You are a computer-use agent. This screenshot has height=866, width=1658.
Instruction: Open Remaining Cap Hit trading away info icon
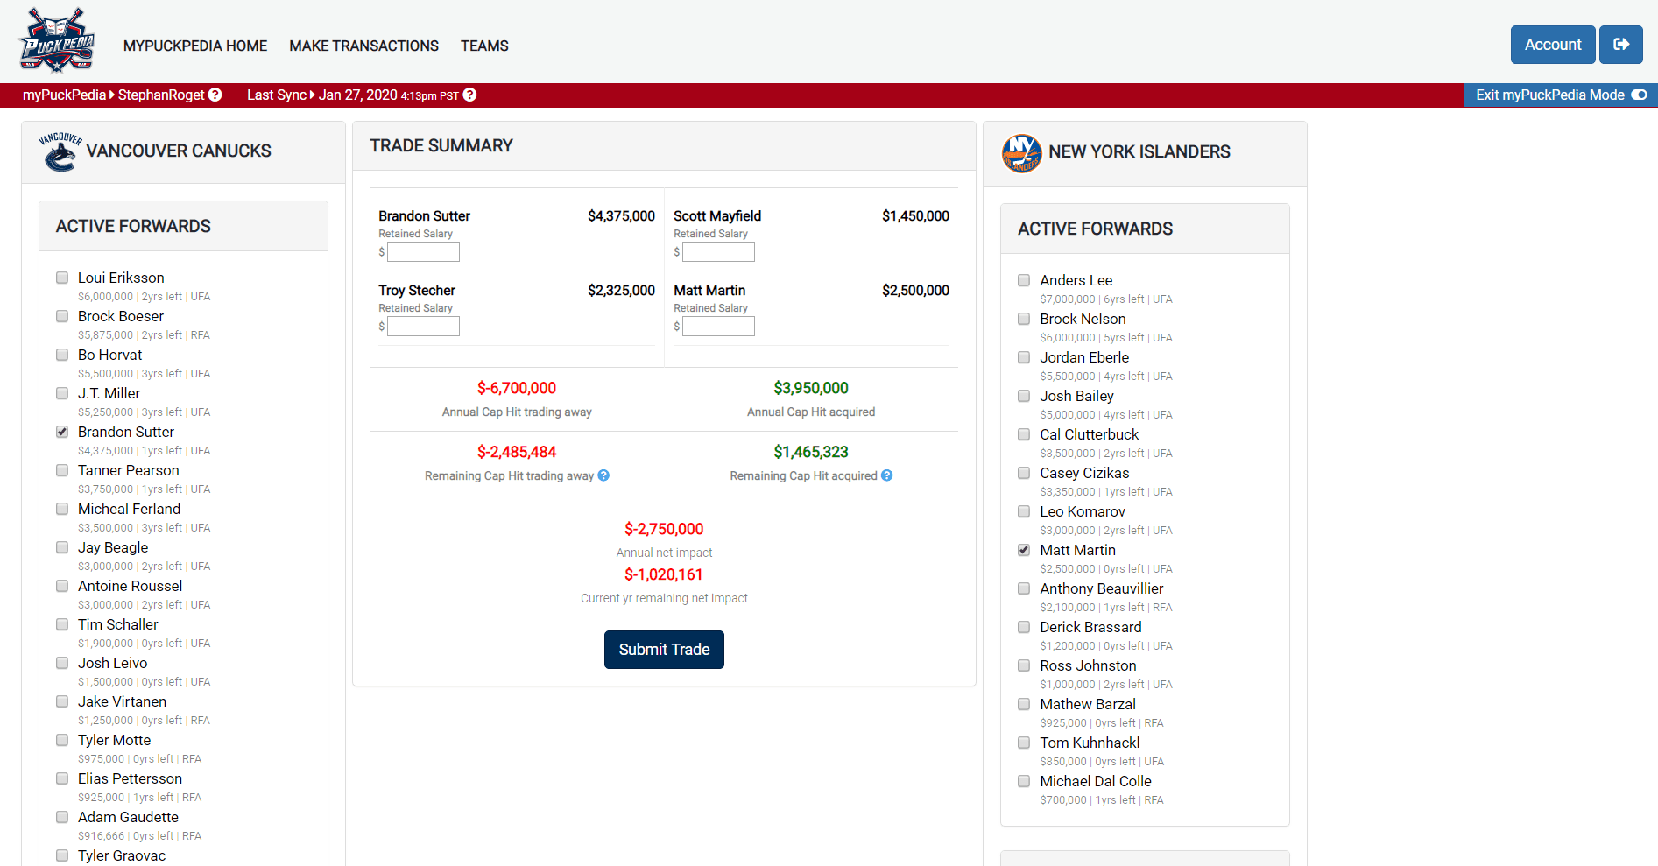(x=603, y=475)
